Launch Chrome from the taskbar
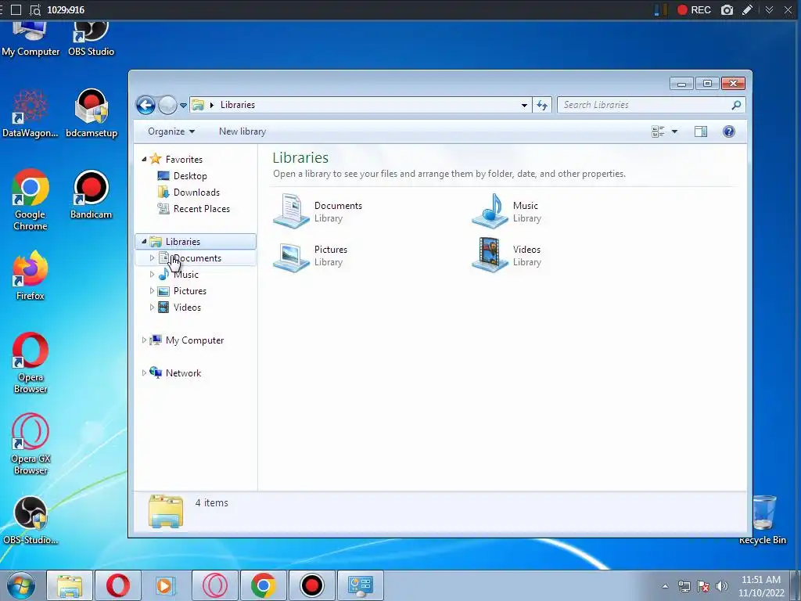 (263, 585)
